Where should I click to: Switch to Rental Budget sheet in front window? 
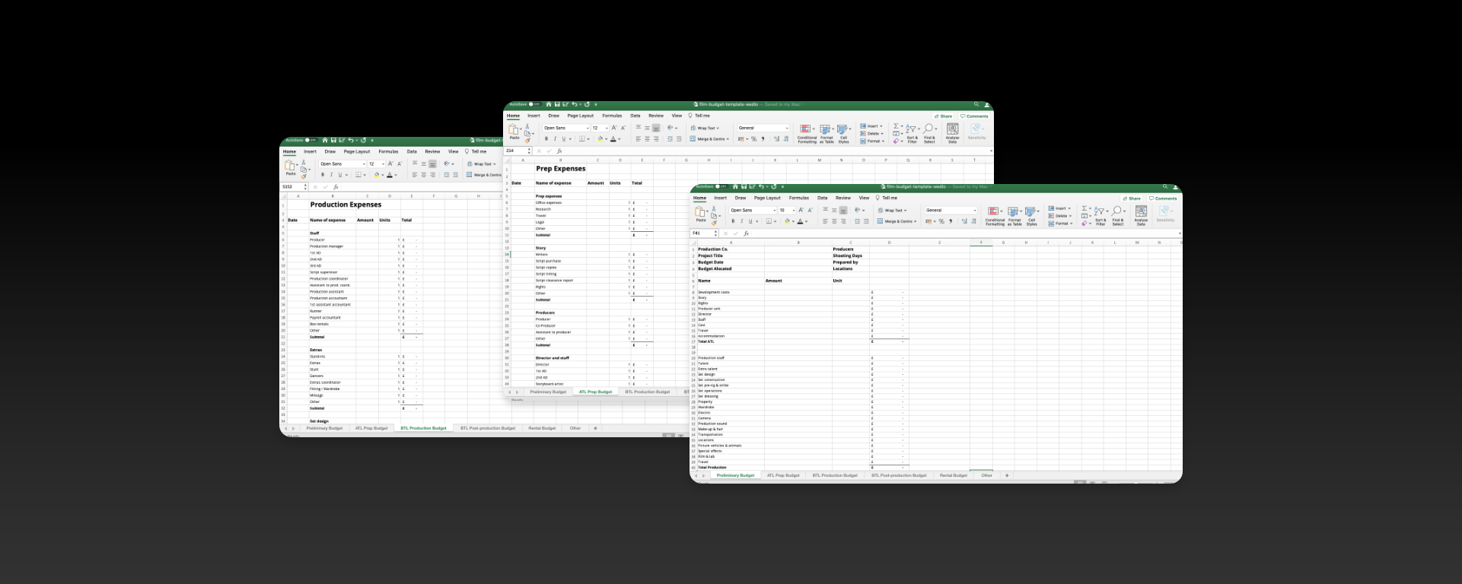(x=953, y=475)
